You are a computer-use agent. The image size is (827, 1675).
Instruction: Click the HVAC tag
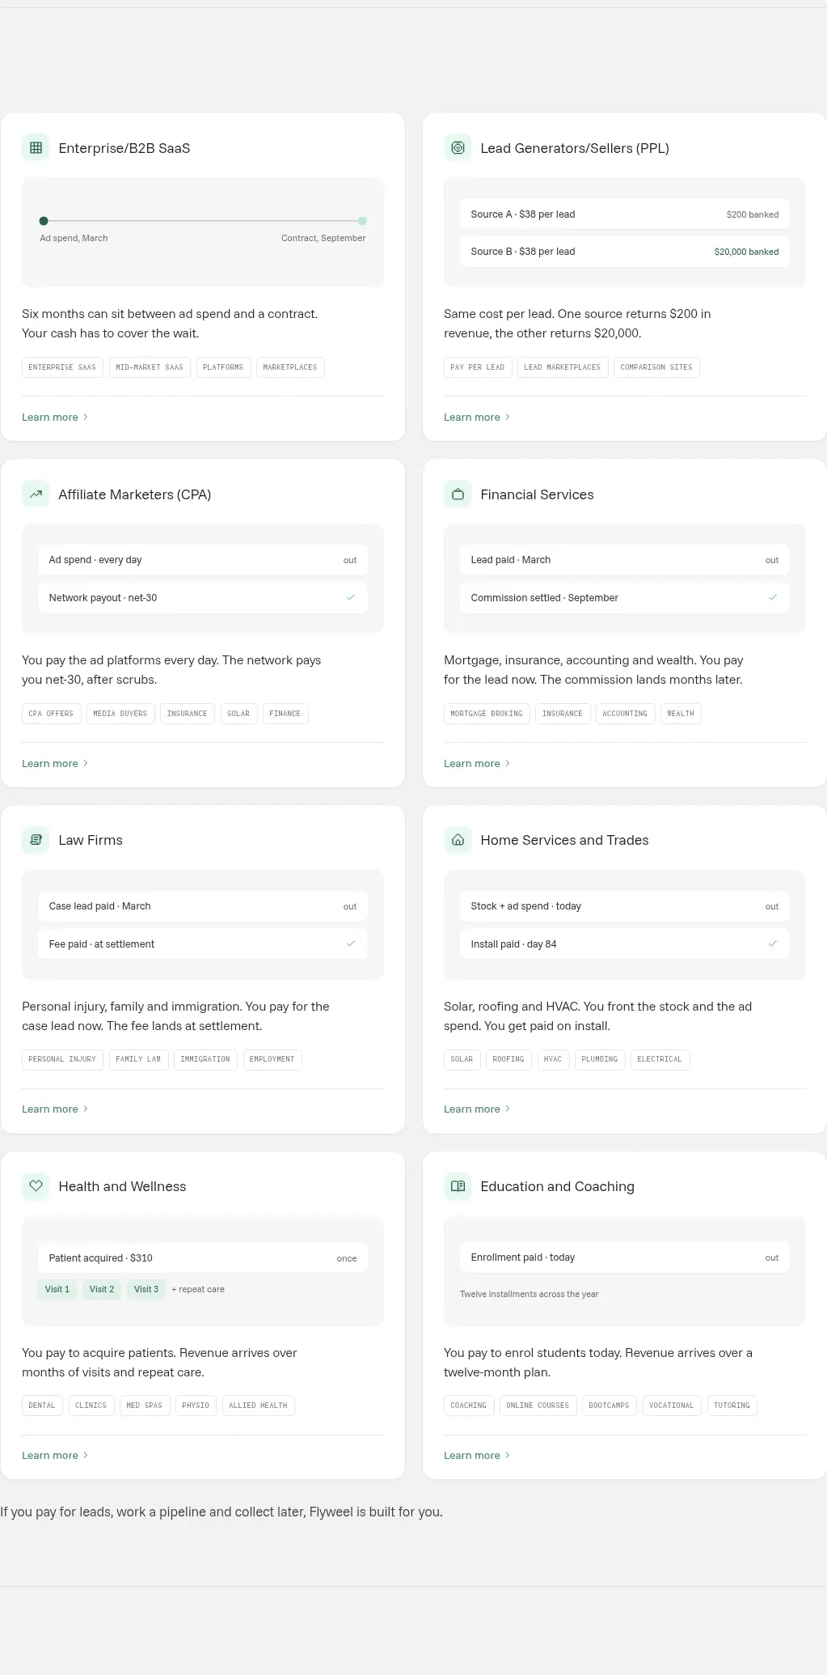click(553, 1059)
